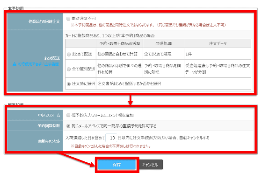Click the 注文者がまとめて配送するか否かを選択 description
The image size is (262, 173).
pos(129,83)
